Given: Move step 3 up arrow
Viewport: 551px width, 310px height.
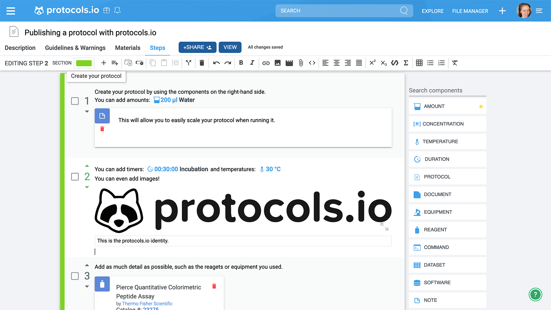Looking at the screenshot, I should [x=87, y=265].
